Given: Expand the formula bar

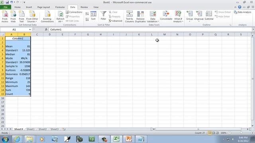Looking at the screenshot, I should tap(253, 29).
